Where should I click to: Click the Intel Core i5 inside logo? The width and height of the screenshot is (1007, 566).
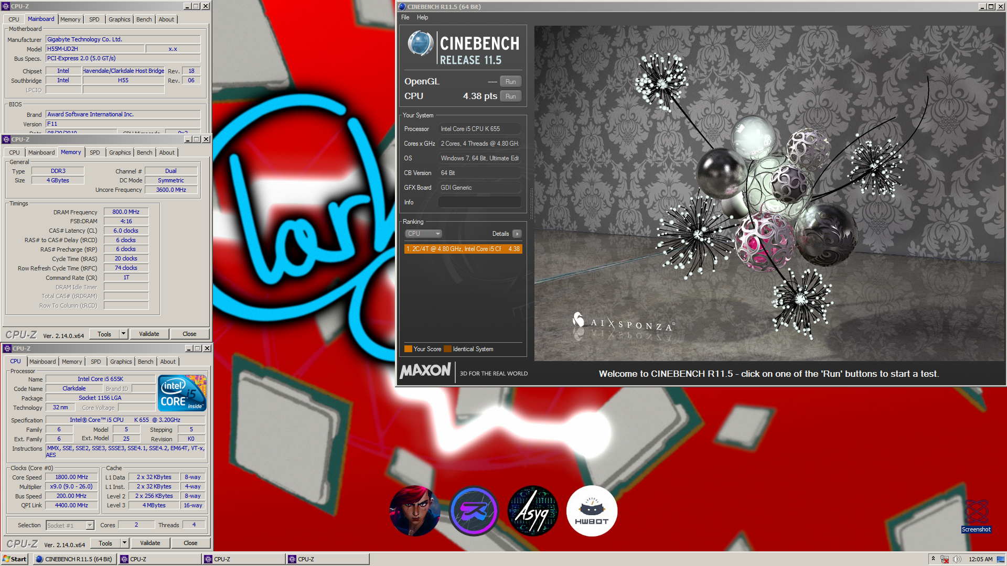[182, 393]
